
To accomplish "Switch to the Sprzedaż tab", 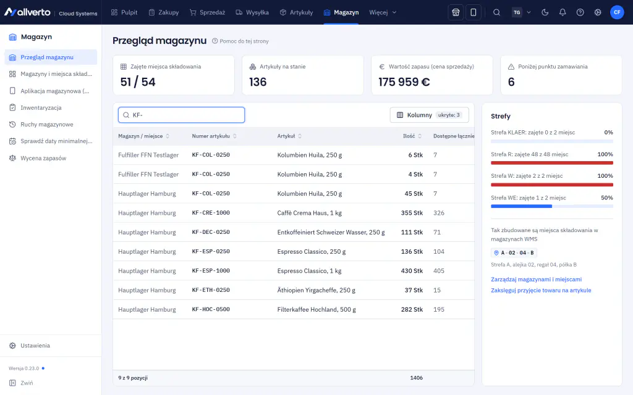I will (207, 12).
